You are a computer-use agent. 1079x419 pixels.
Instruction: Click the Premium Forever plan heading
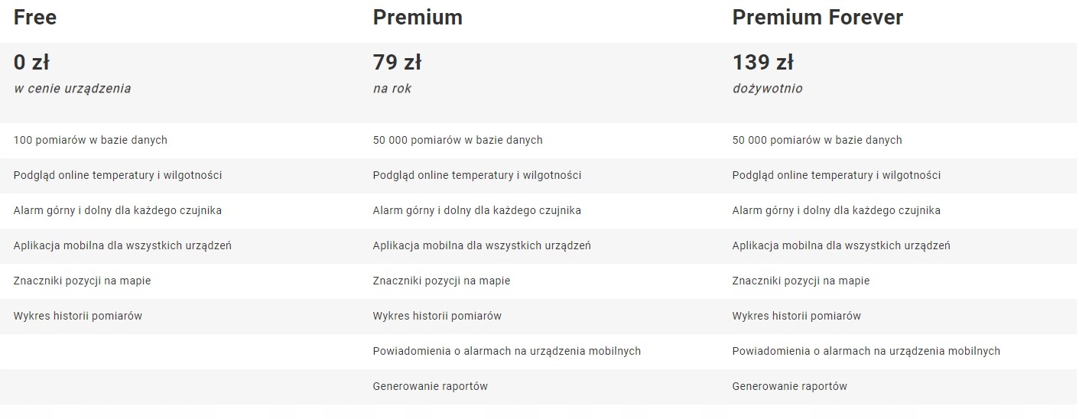tap(817, 18)
